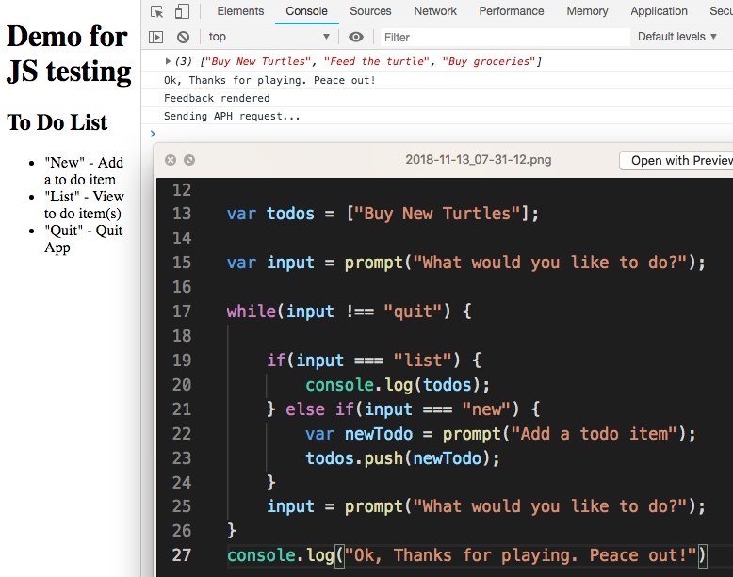
Task: Click the 'Feedback rendered' log line
Action: tap(217, 98)
